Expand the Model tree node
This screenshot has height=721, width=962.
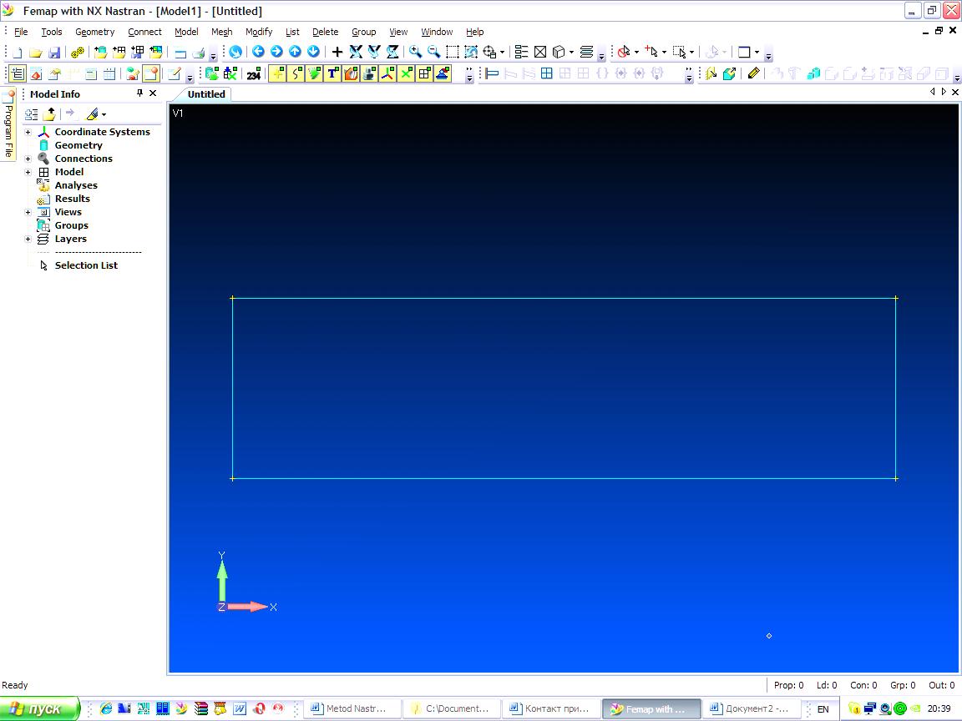pyautogui.click(x=28, y=172)
